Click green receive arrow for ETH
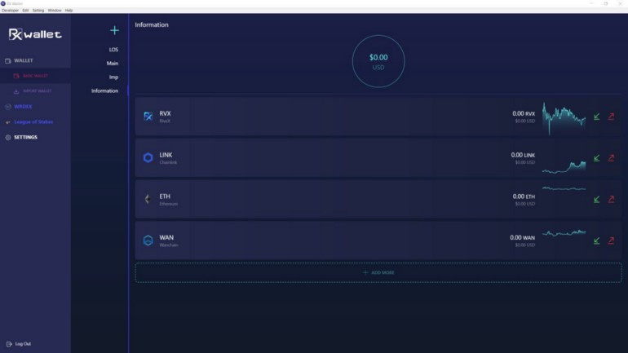Viewport: 628px width, 353px height. tap(597, 199)
